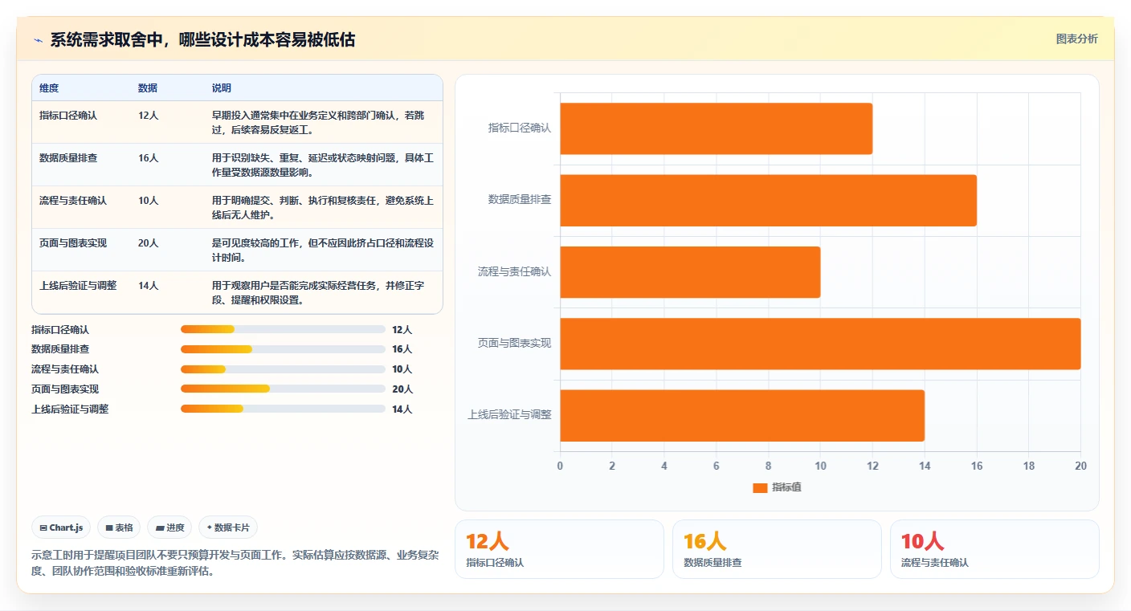1131x611 pixels.
Task: Click the chart y-axis label 页面与图表实现
Action: (514, 344)
